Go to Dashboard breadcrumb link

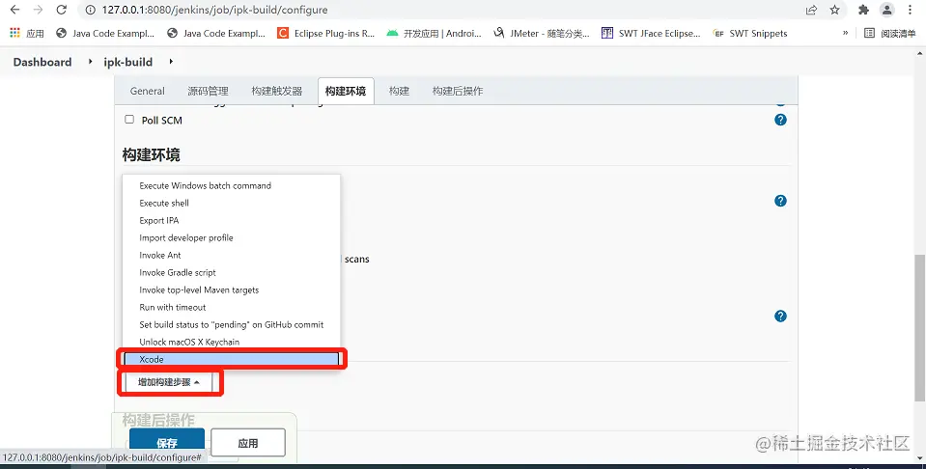tap(42, 62)
